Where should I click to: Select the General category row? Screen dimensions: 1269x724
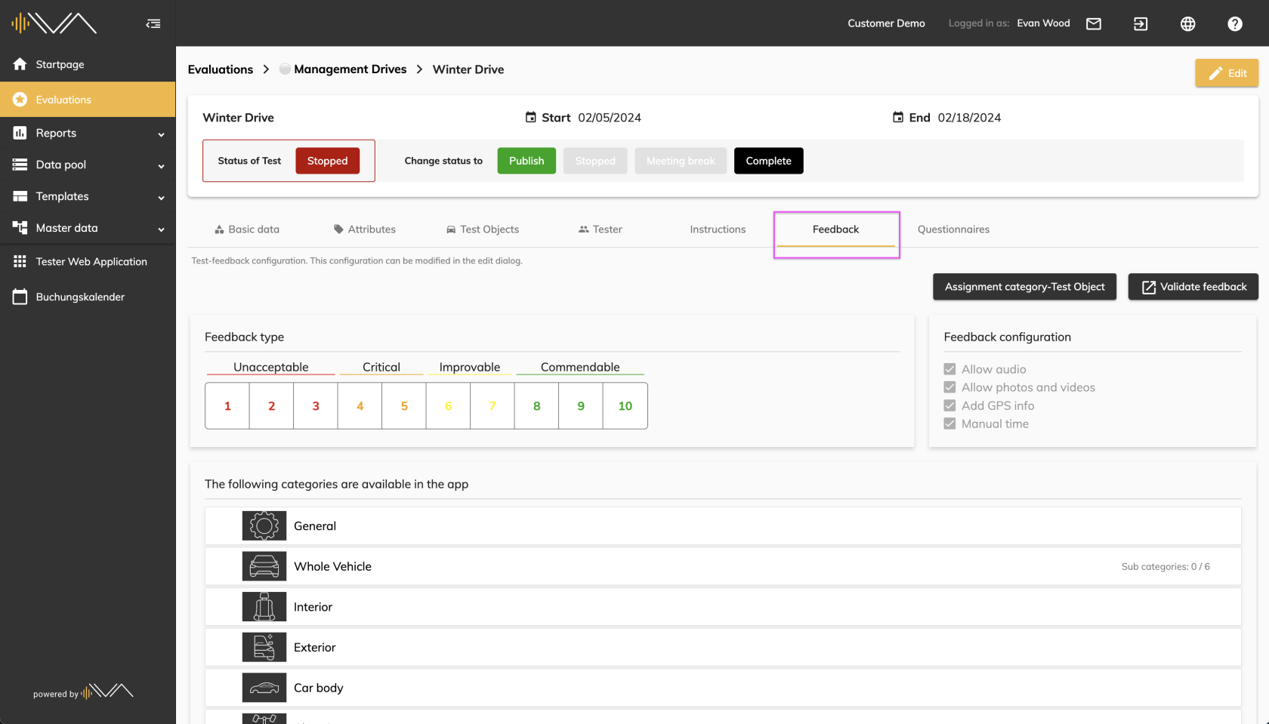(x=723, y=525)
